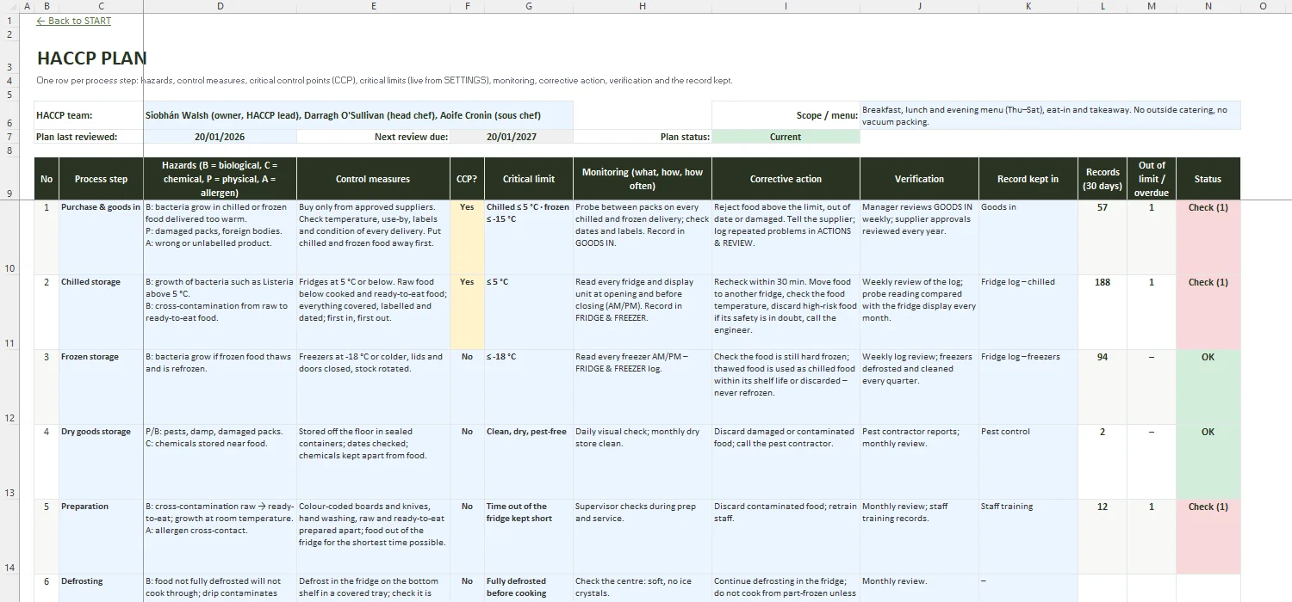Select the Preparation step cell
This screenshot has height=602, width=1292.
[102, 537]
